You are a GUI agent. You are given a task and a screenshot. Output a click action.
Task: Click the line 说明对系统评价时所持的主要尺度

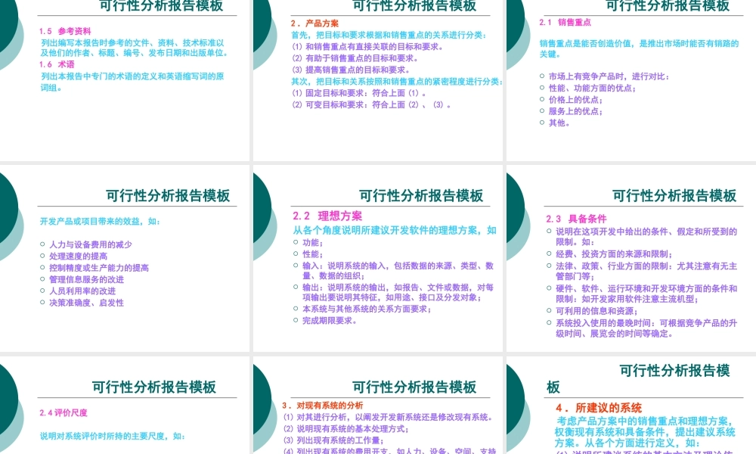click(x=113, y=436)
